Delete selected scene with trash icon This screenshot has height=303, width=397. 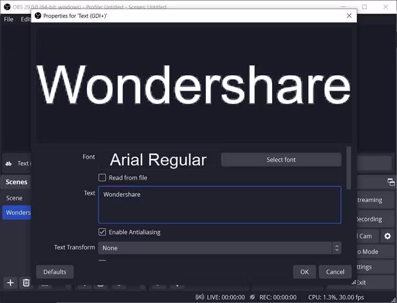(x=26, y=282)
